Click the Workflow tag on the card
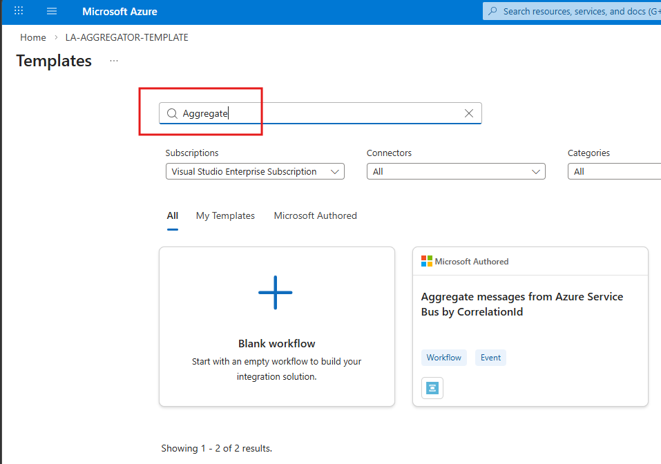Screen dimensions: 661x464 click(444, 358)
